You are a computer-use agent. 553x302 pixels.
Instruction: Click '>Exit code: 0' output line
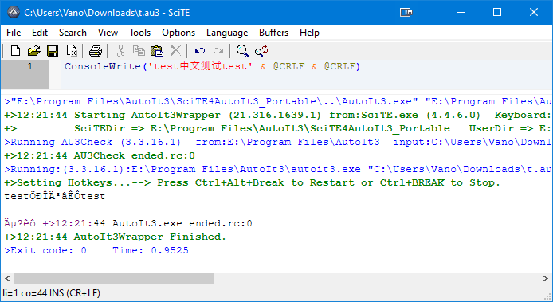pyautogui.click(x=96, y=250)
